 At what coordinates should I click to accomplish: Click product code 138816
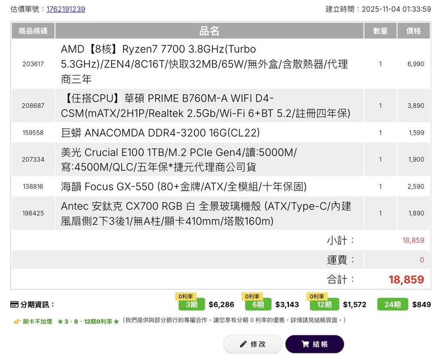pyautogui.click(x=33, y=187)
